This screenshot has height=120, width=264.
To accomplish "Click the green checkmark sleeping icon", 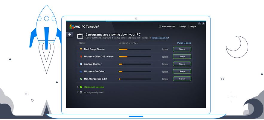I will 81,87.
